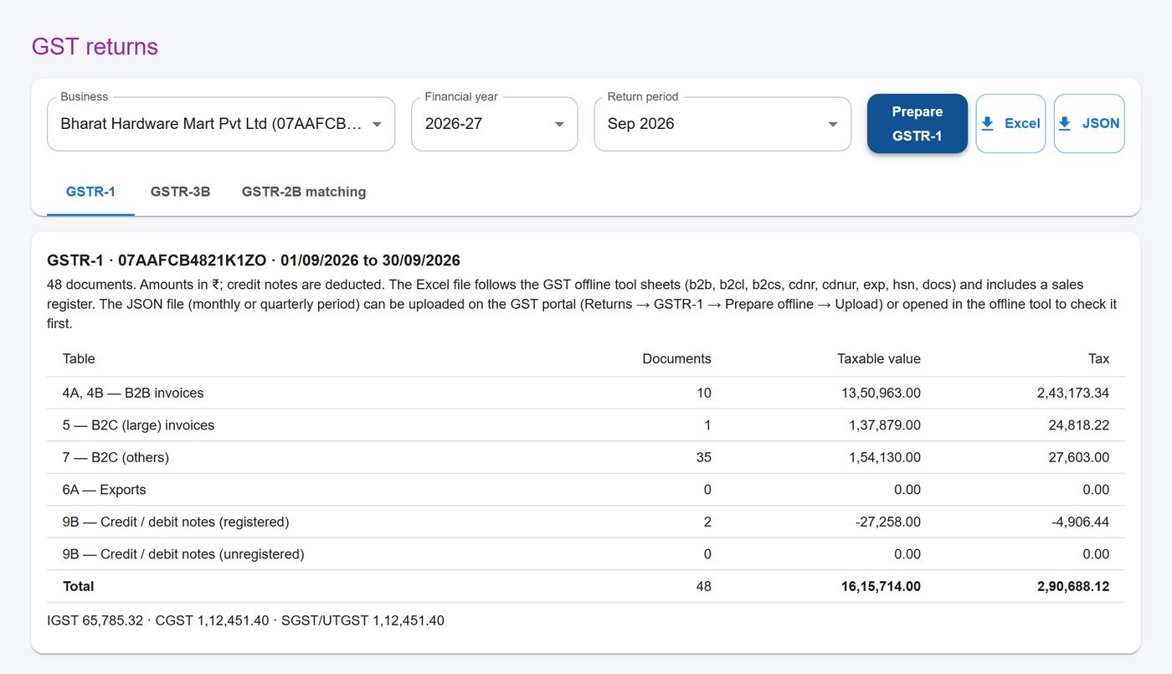Click the B2B tax amount 2,43,173.34

[1073, 393]
